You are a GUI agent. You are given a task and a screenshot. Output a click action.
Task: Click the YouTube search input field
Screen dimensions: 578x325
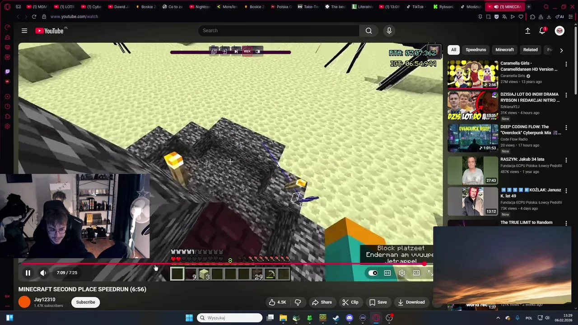click(x=279, y=31)
